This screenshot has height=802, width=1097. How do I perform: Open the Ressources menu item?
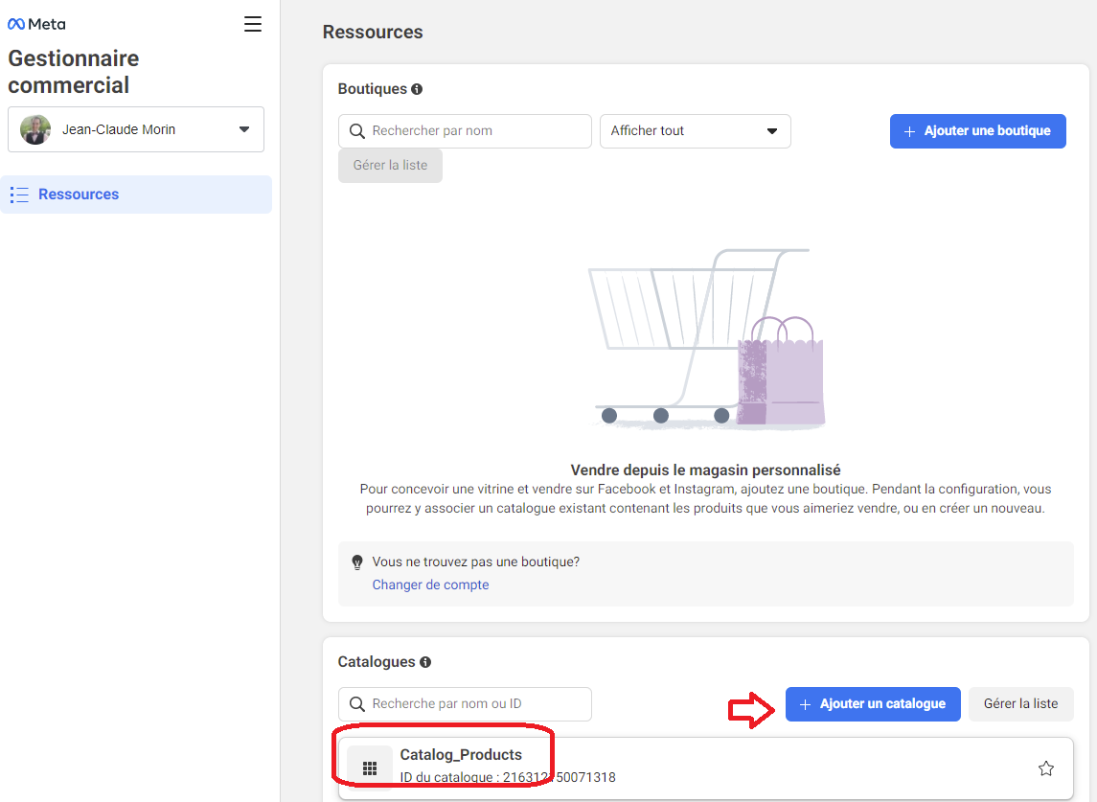coord(136,195)
